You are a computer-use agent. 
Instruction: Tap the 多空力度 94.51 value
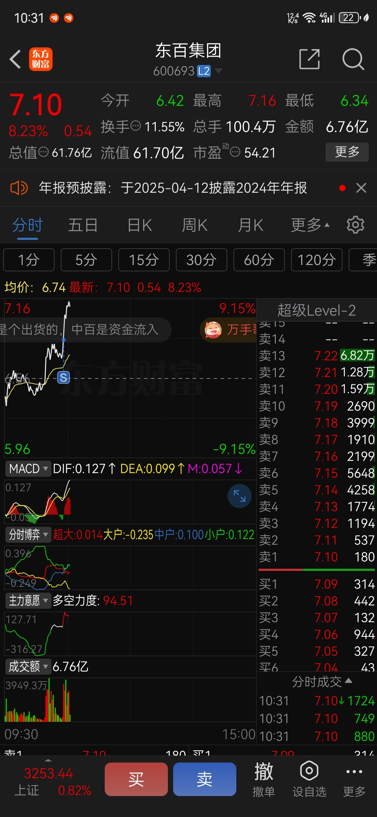(x=118, y=601)
